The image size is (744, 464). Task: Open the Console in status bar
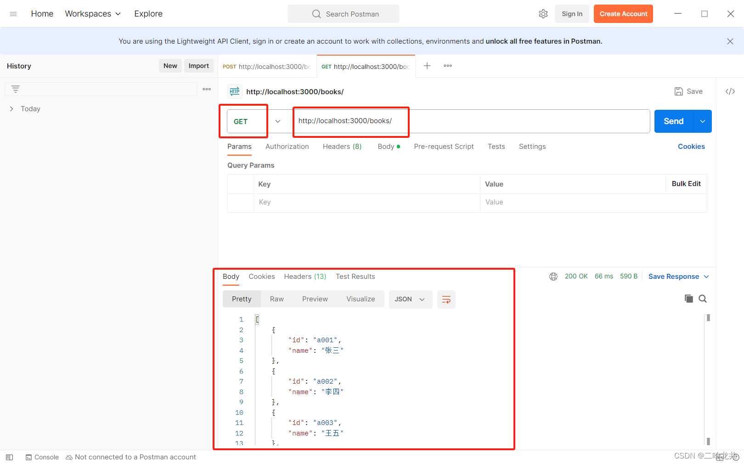[x=42, y=457]
